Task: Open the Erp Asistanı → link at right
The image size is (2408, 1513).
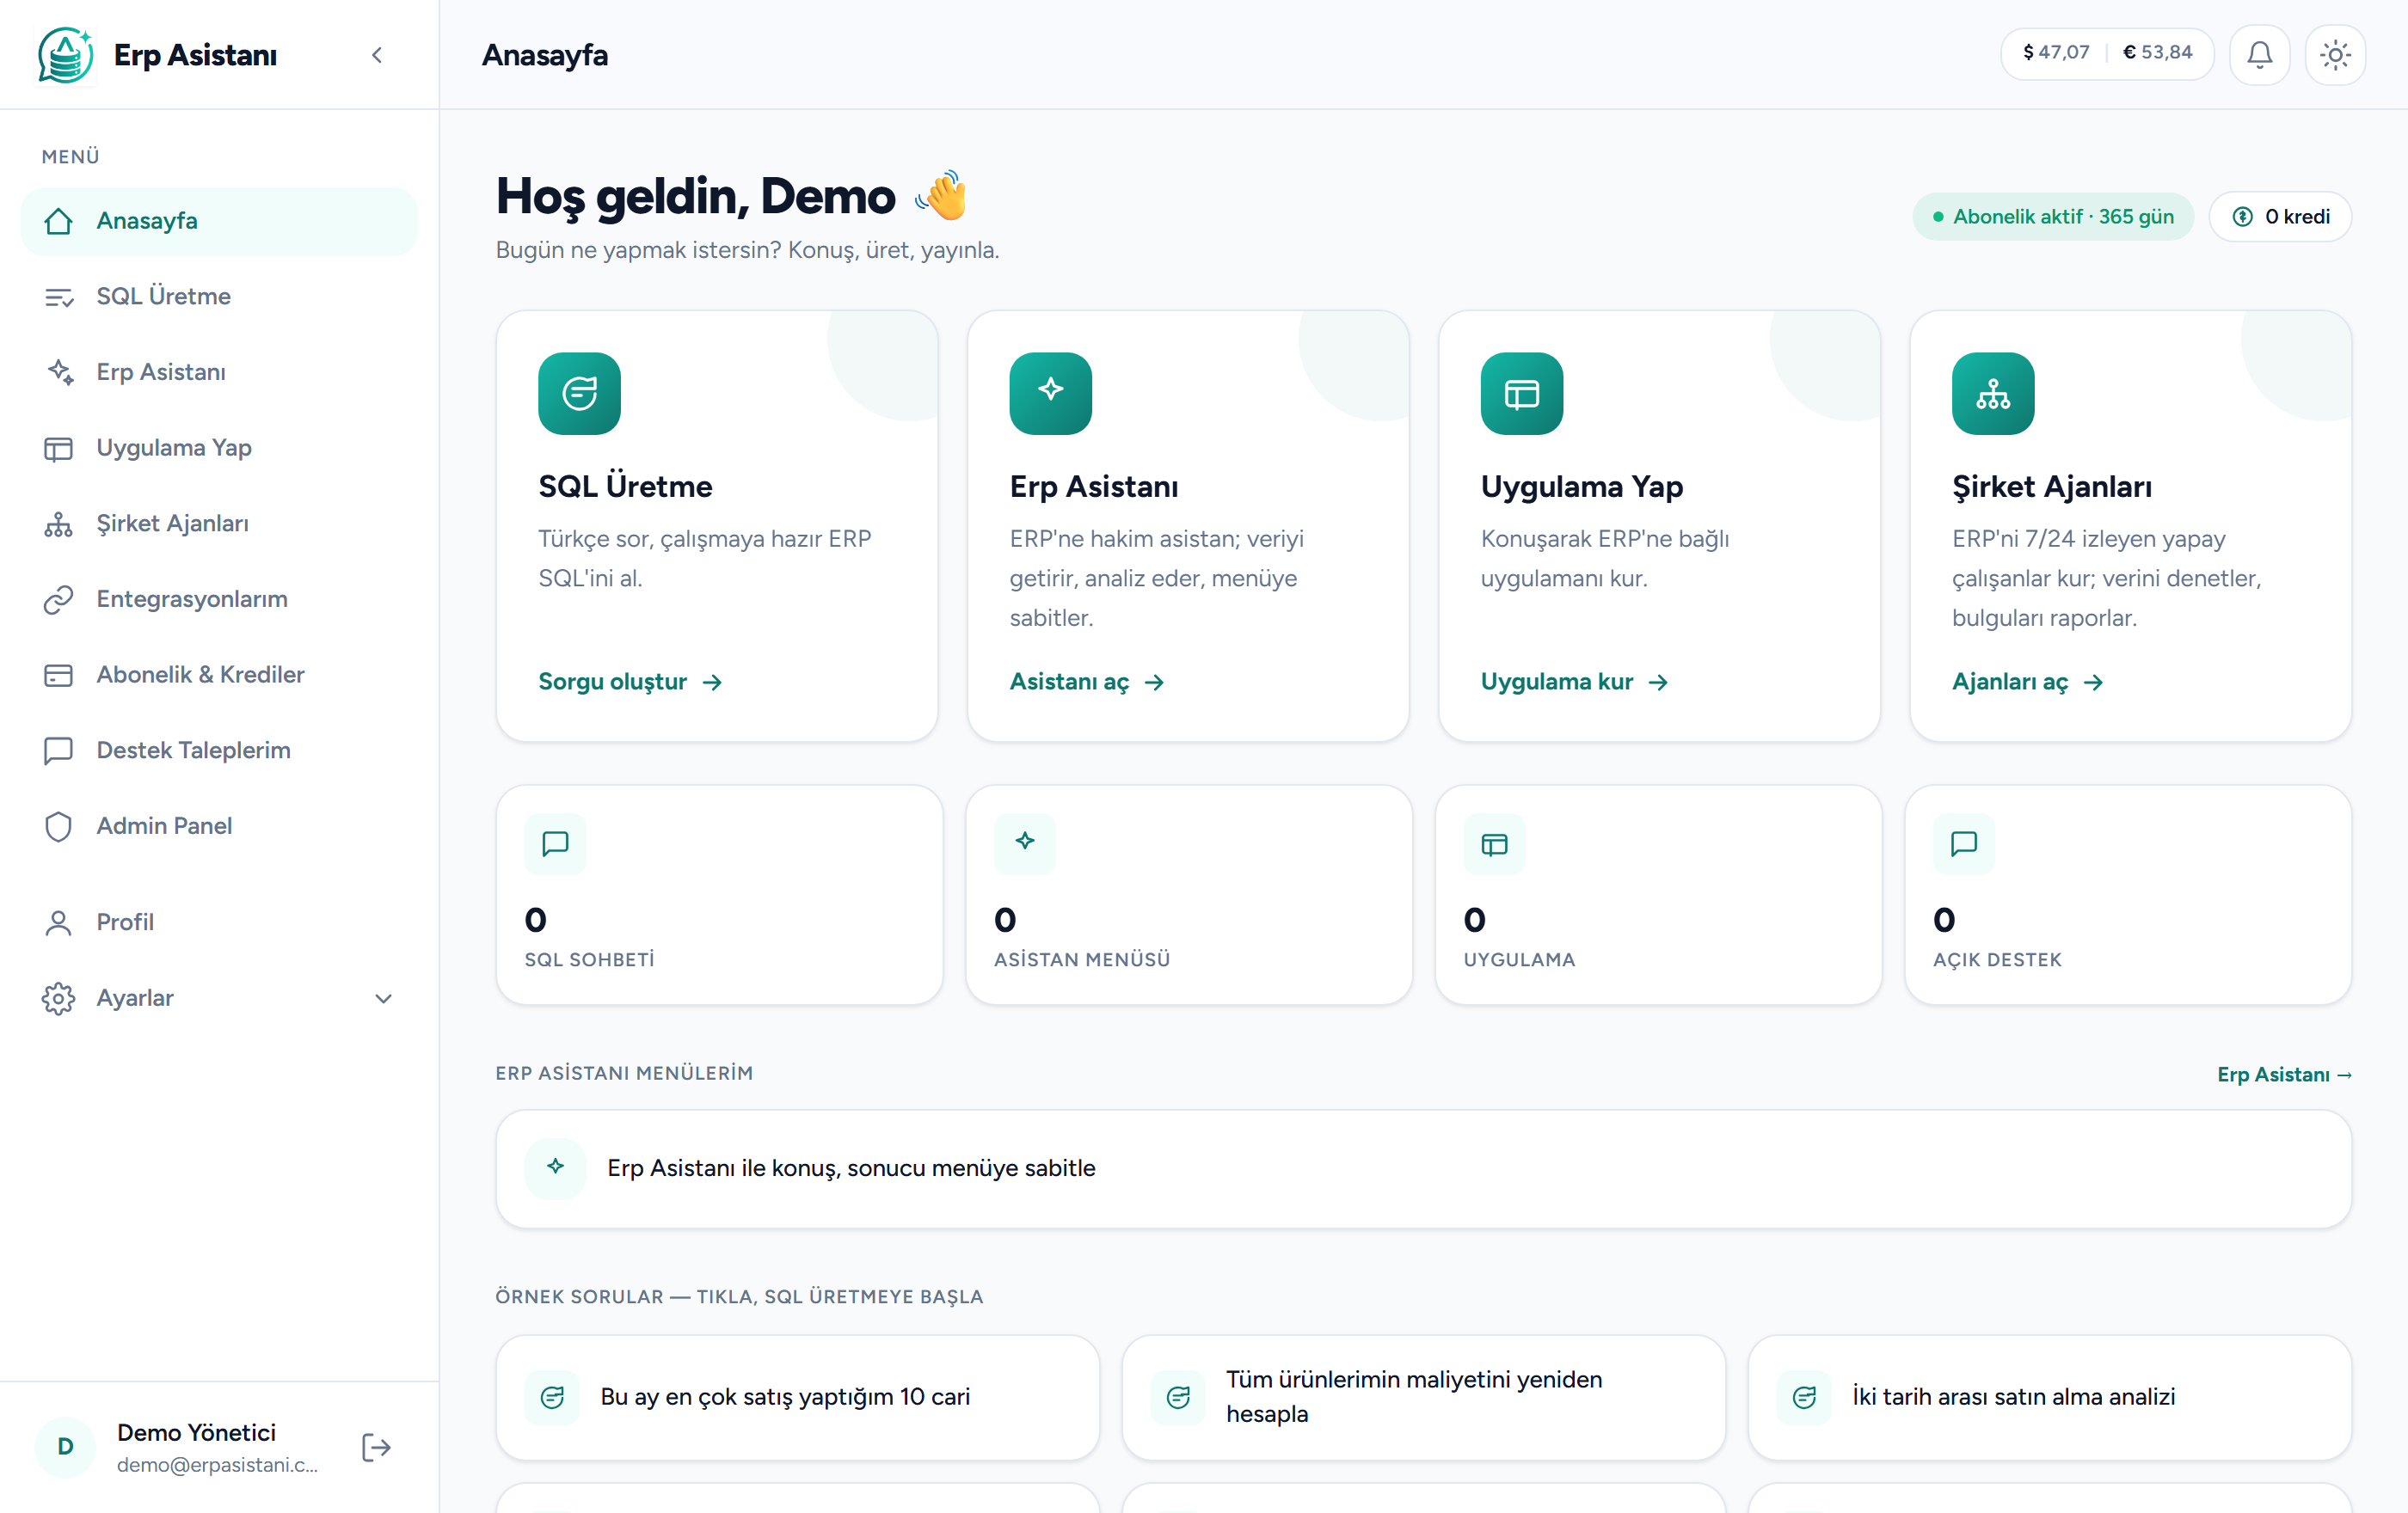Action: point(2284,1075)
